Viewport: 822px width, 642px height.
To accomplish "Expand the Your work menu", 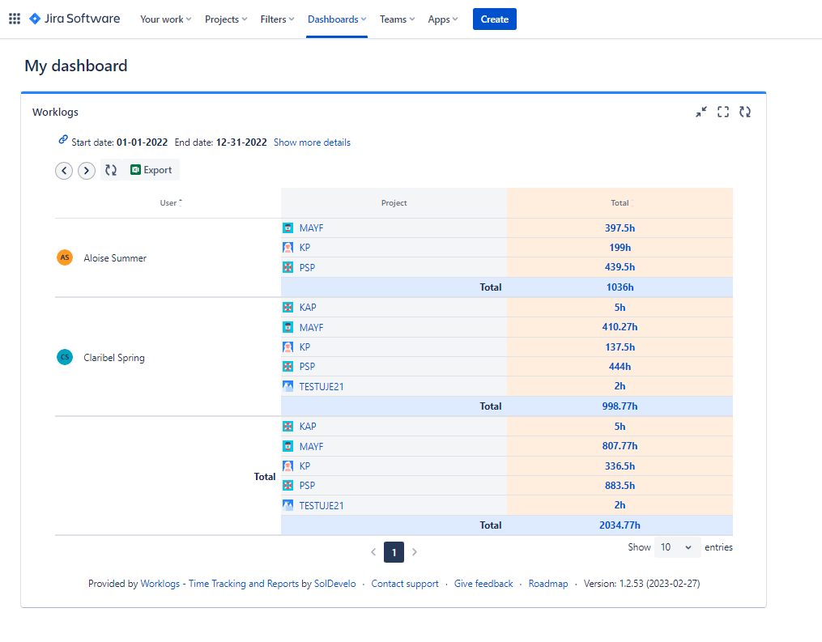I will (165, 19).
